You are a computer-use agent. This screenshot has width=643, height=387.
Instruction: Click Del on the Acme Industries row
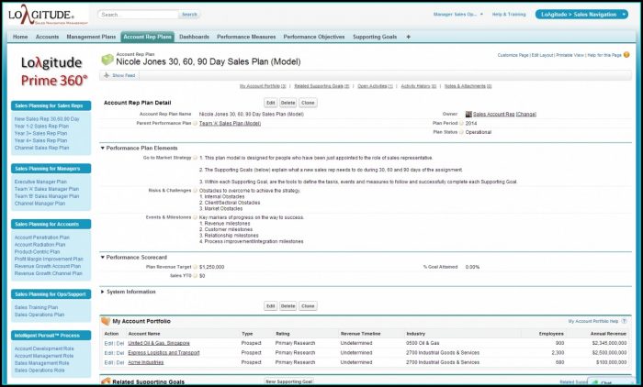coord(120,362)
